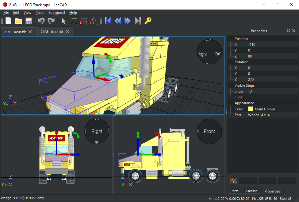Viewport: 299px width, 202px height.
Task: Toggle rotation angle snap magnet
Action: [93, 21]
